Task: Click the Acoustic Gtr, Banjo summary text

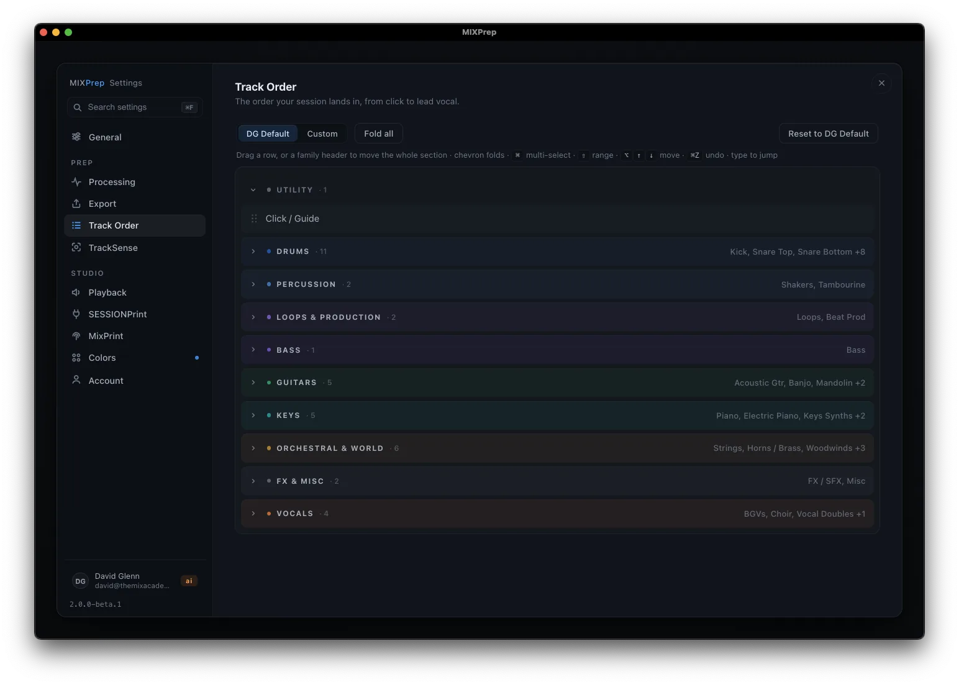Action: [799, 383]
